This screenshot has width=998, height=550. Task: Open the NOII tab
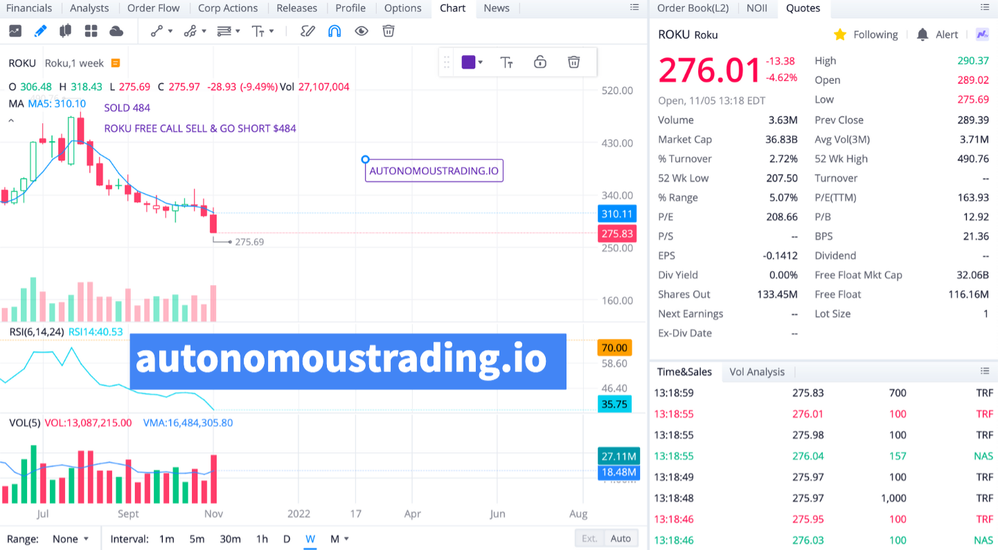[756, 8]
